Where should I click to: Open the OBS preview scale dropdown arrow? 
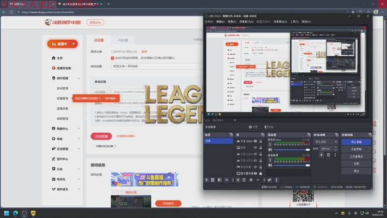(235, 120)
